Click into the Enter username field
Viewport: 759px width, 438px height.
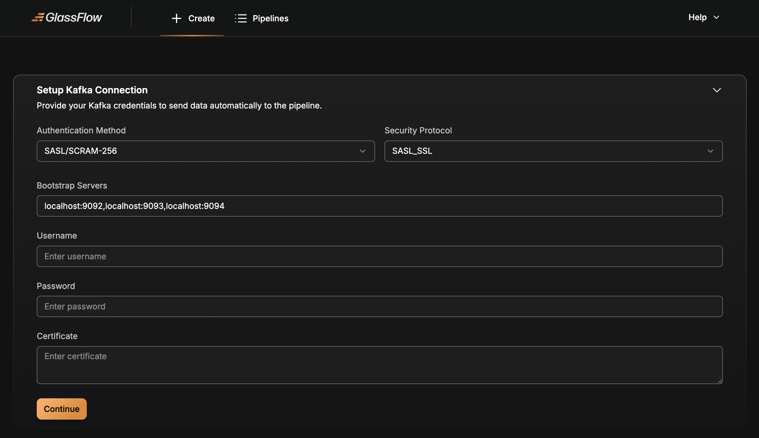(379, 256)
